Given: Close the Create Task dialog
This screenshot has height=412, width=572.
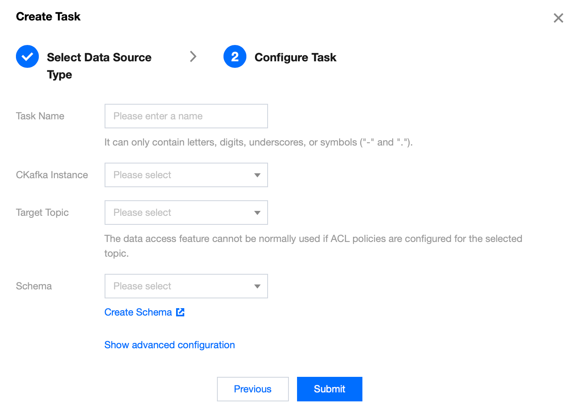Looking at the screenshot, I should point(558,18).
